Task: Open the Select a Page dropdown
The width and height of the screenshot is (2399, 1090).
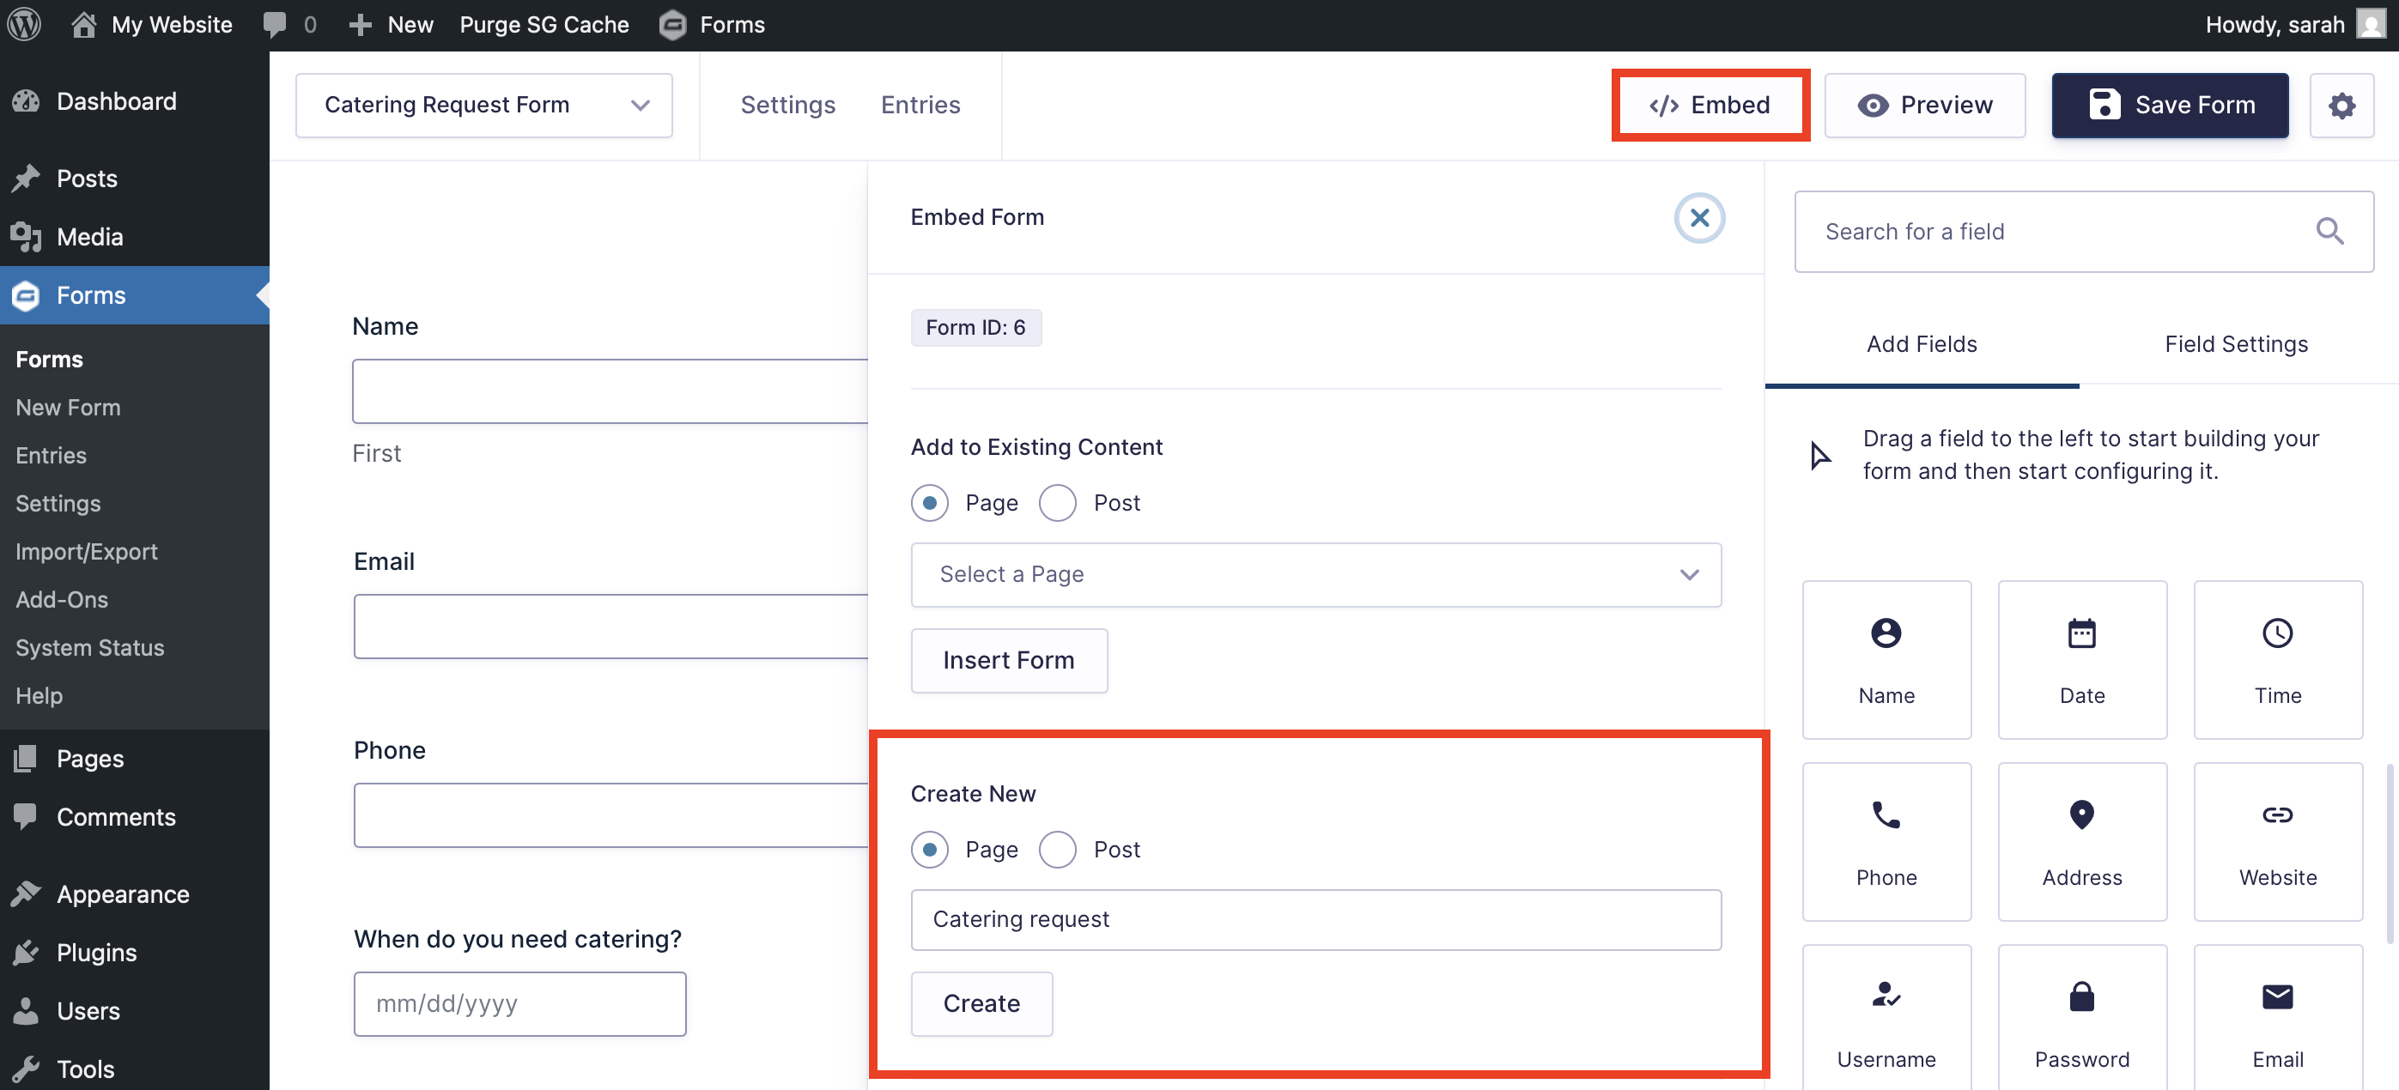Action: 1314,574
